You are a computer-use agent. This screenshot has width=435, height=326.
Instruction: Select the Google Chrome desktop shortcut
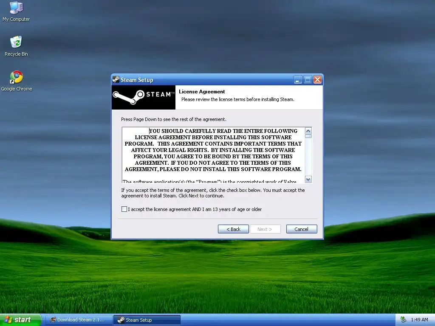pyautogui.click(x=17, y=81)
